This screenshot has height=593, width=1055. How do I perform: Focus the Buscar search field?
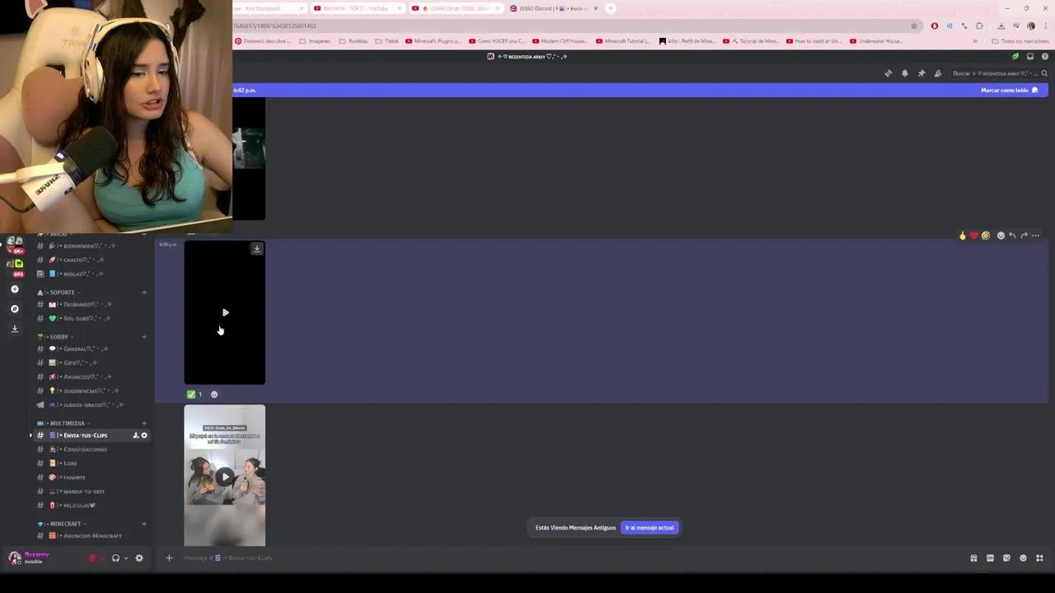coord(999,73)
